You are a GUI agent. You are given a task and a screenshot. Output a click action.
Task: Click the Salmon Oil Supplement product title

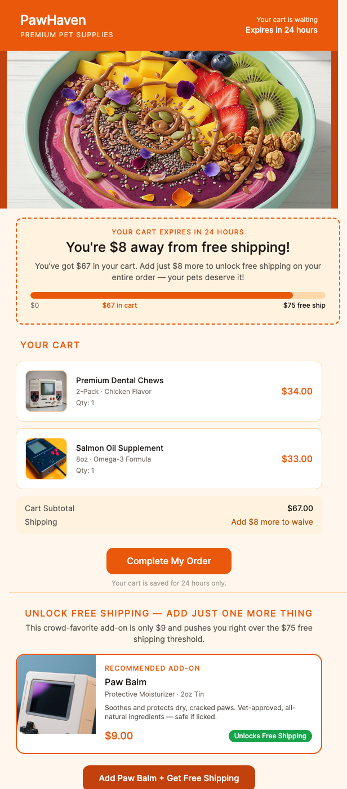coord(119,447)
